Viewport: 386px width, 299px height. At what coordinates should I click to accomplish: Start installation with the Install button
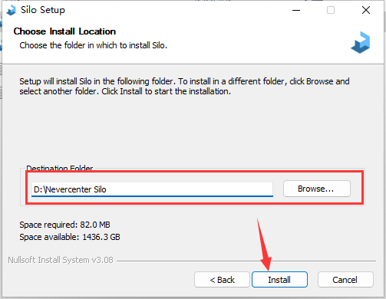[x=279, y=280]
